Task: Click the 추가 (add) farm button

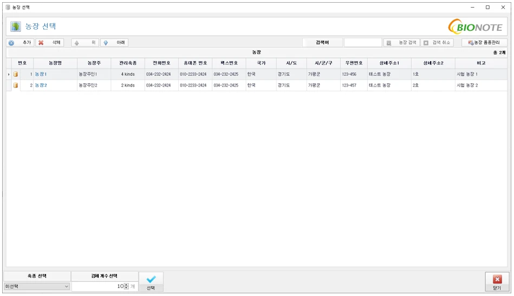Action: 20,43
